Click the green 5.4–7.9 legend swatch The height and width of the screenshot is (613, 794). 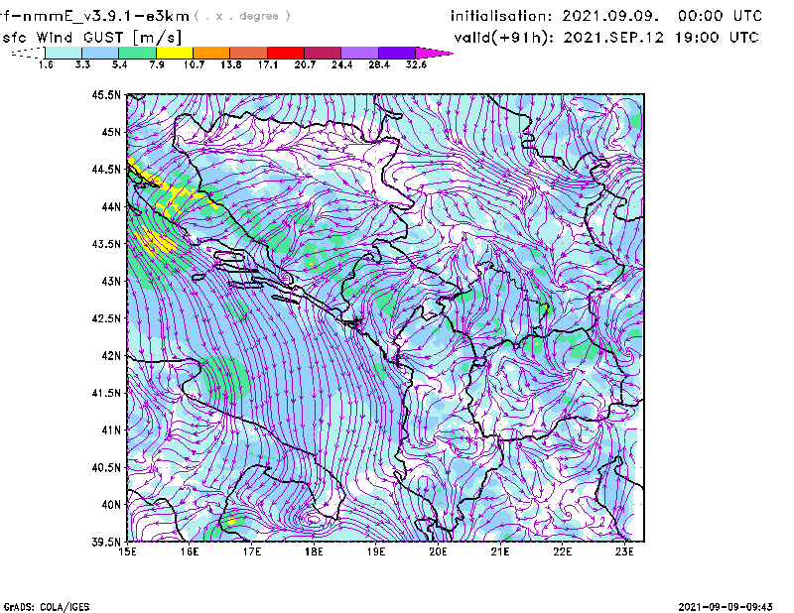(x=137, y=53)
